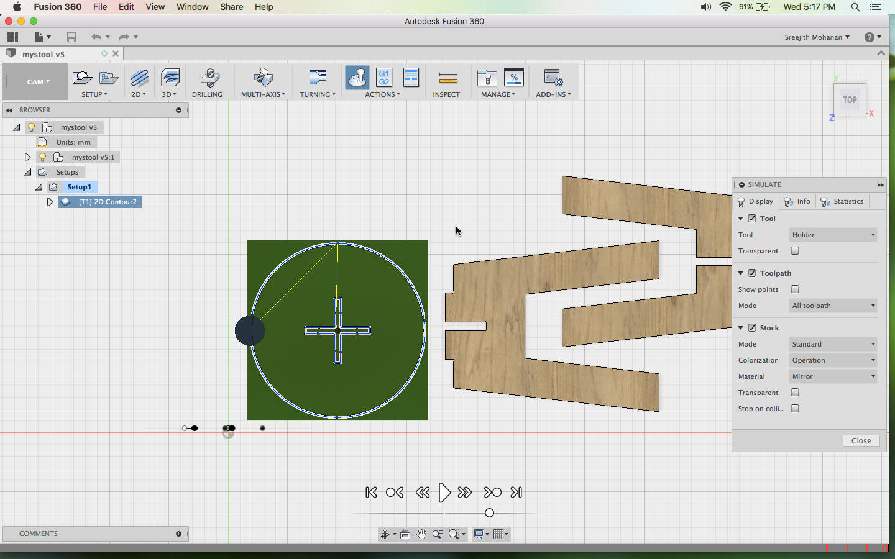Toggle the Stock section checkbox
This screenshot has height=559, width=895.
tap(752, 328)
